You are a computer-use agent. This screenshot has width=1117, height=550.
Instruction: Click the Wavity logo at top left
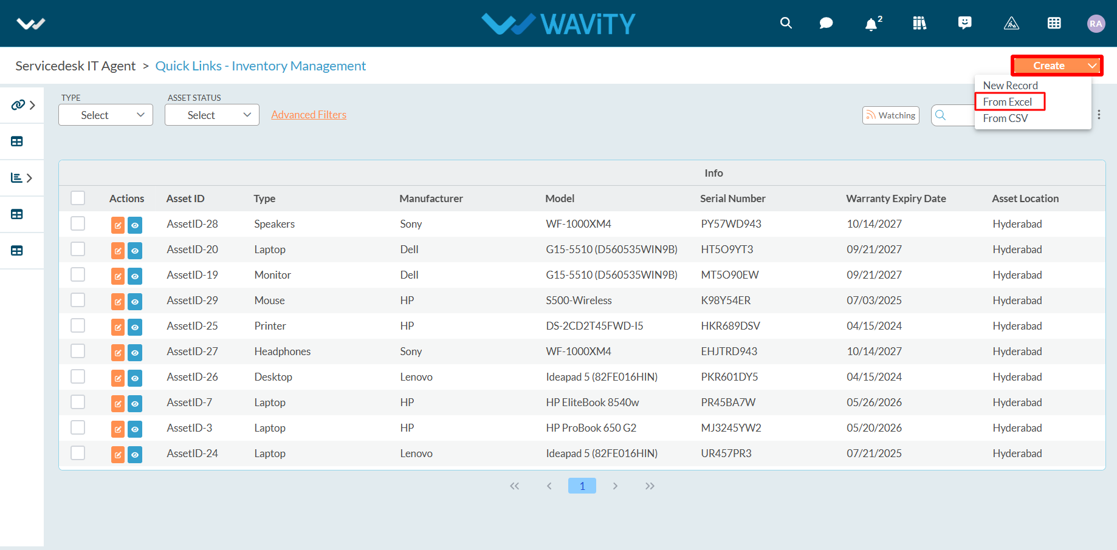coord(31,24)
